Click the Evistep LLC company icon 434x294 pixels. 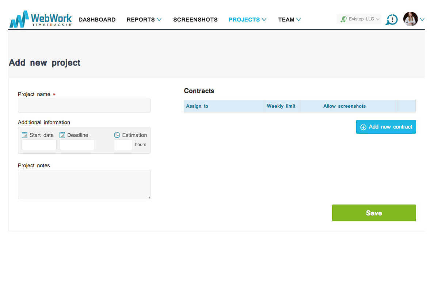[343, 19]
